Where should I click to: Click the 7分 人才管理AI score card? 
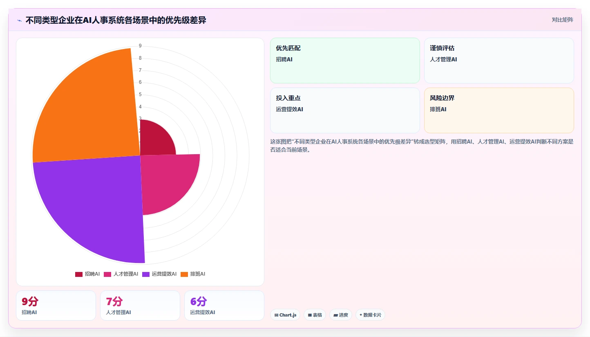140,306
